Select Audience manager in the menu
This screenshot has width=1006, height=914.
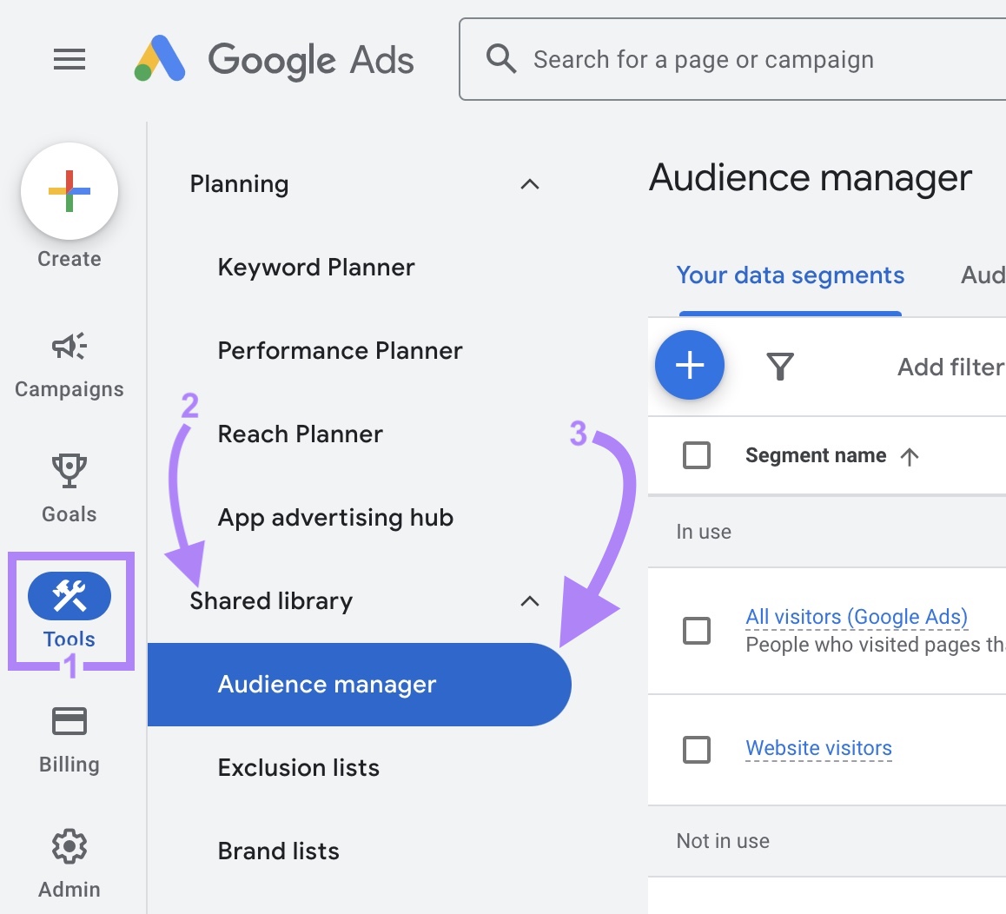coord(327,685)
